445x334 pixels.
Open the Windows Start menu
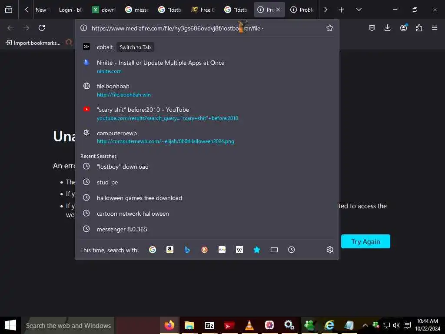pos(10,325)
